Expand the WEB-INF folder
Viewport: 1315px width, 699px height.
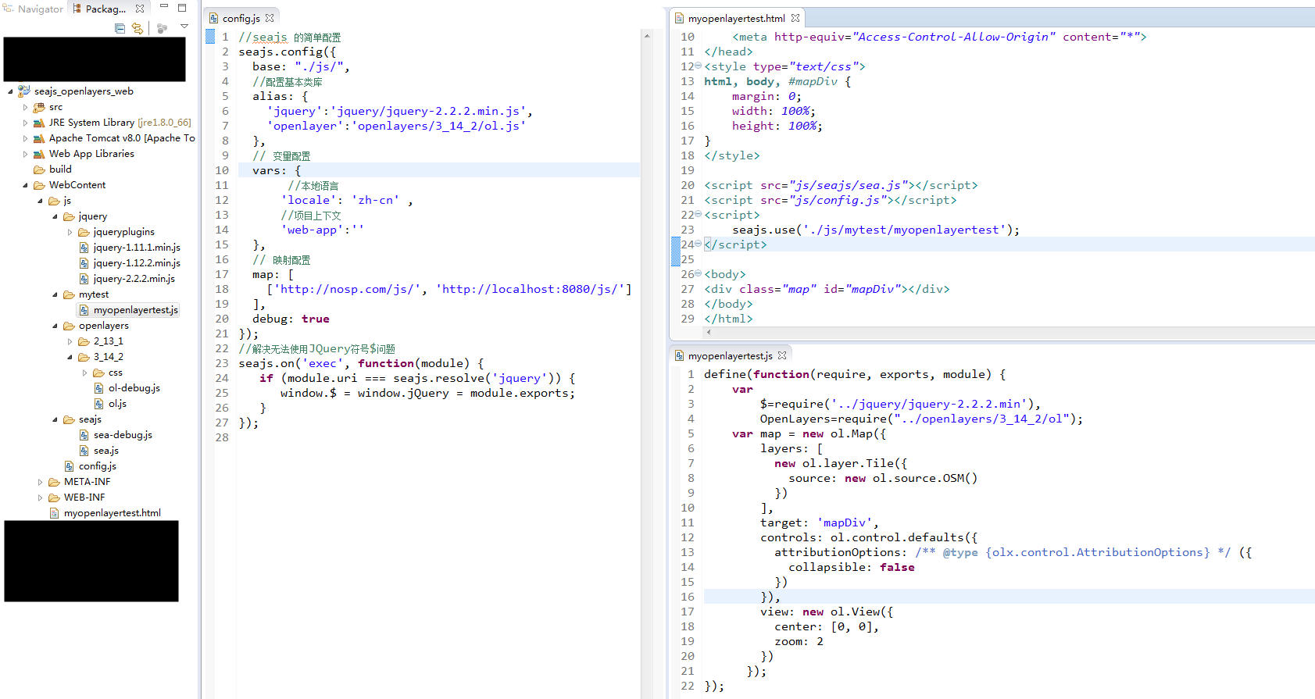(x=40, y=498)
